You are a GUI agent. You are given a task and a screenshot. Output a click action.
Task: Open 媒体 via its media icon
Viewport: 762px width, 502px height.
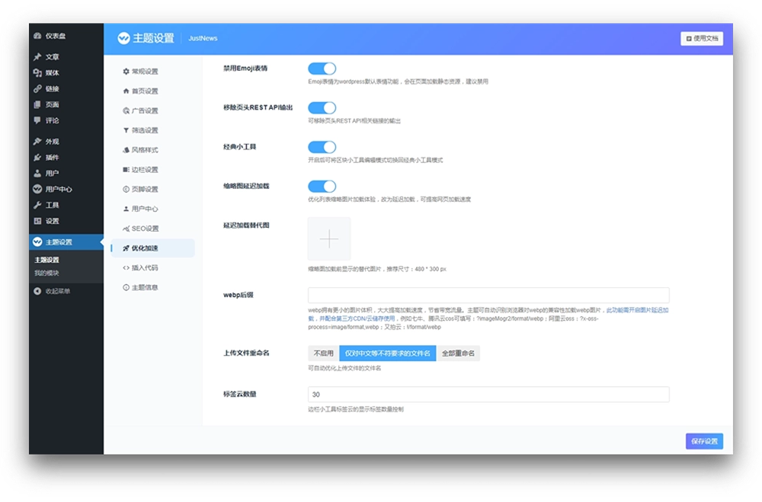[x=37, y=73]
